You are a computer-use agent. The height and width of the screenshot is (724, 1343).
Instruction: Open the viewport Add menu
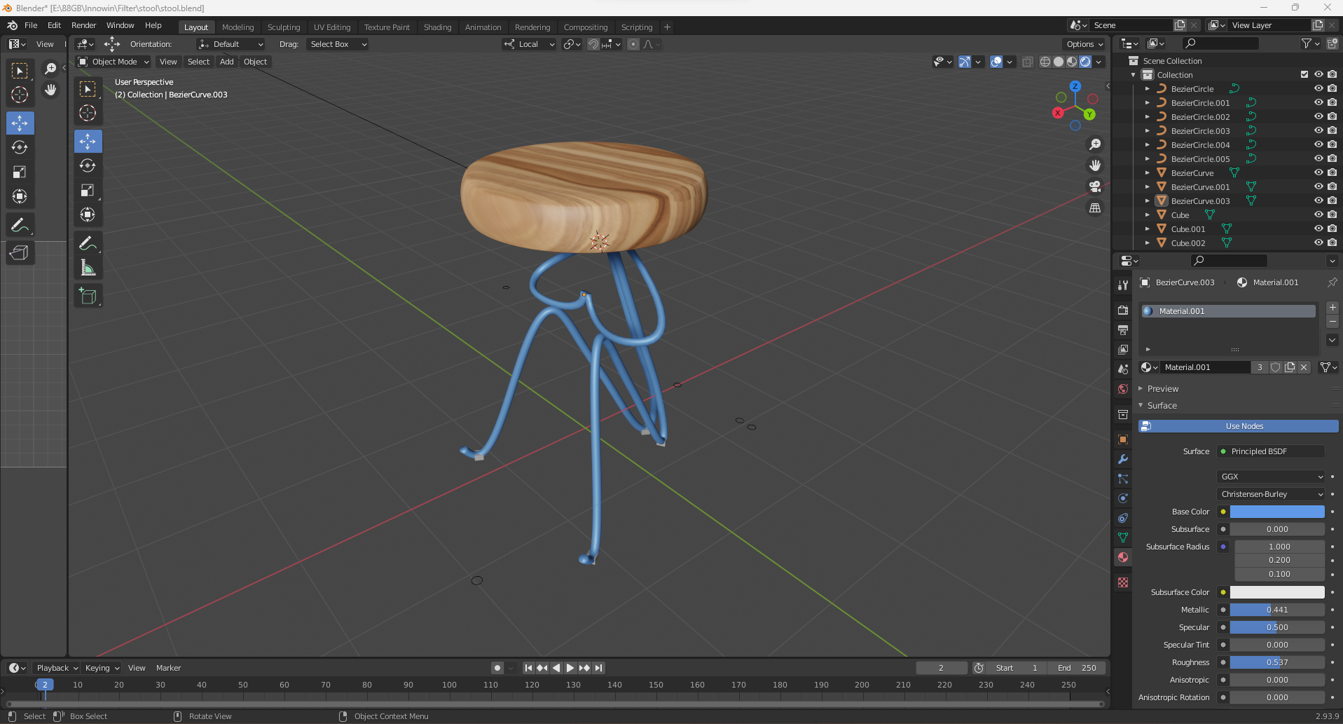coord(226,62)
